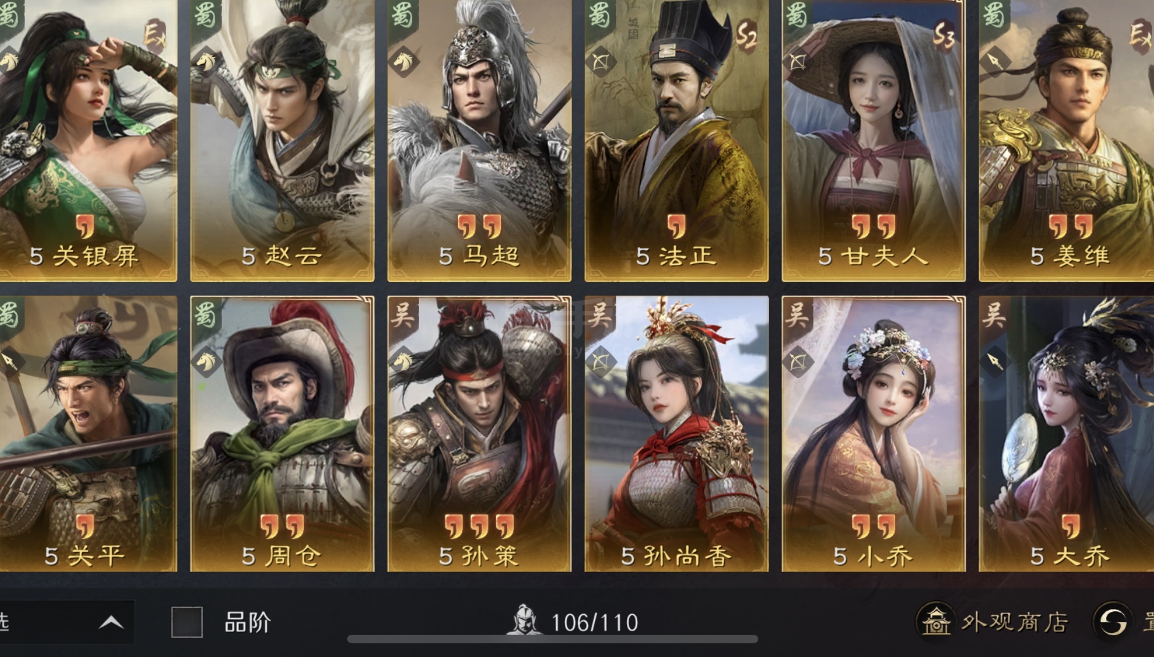Tap bow troop icon on 小乔 card
This screenshot has height=657, width=1154.
(x=798, y=361)
